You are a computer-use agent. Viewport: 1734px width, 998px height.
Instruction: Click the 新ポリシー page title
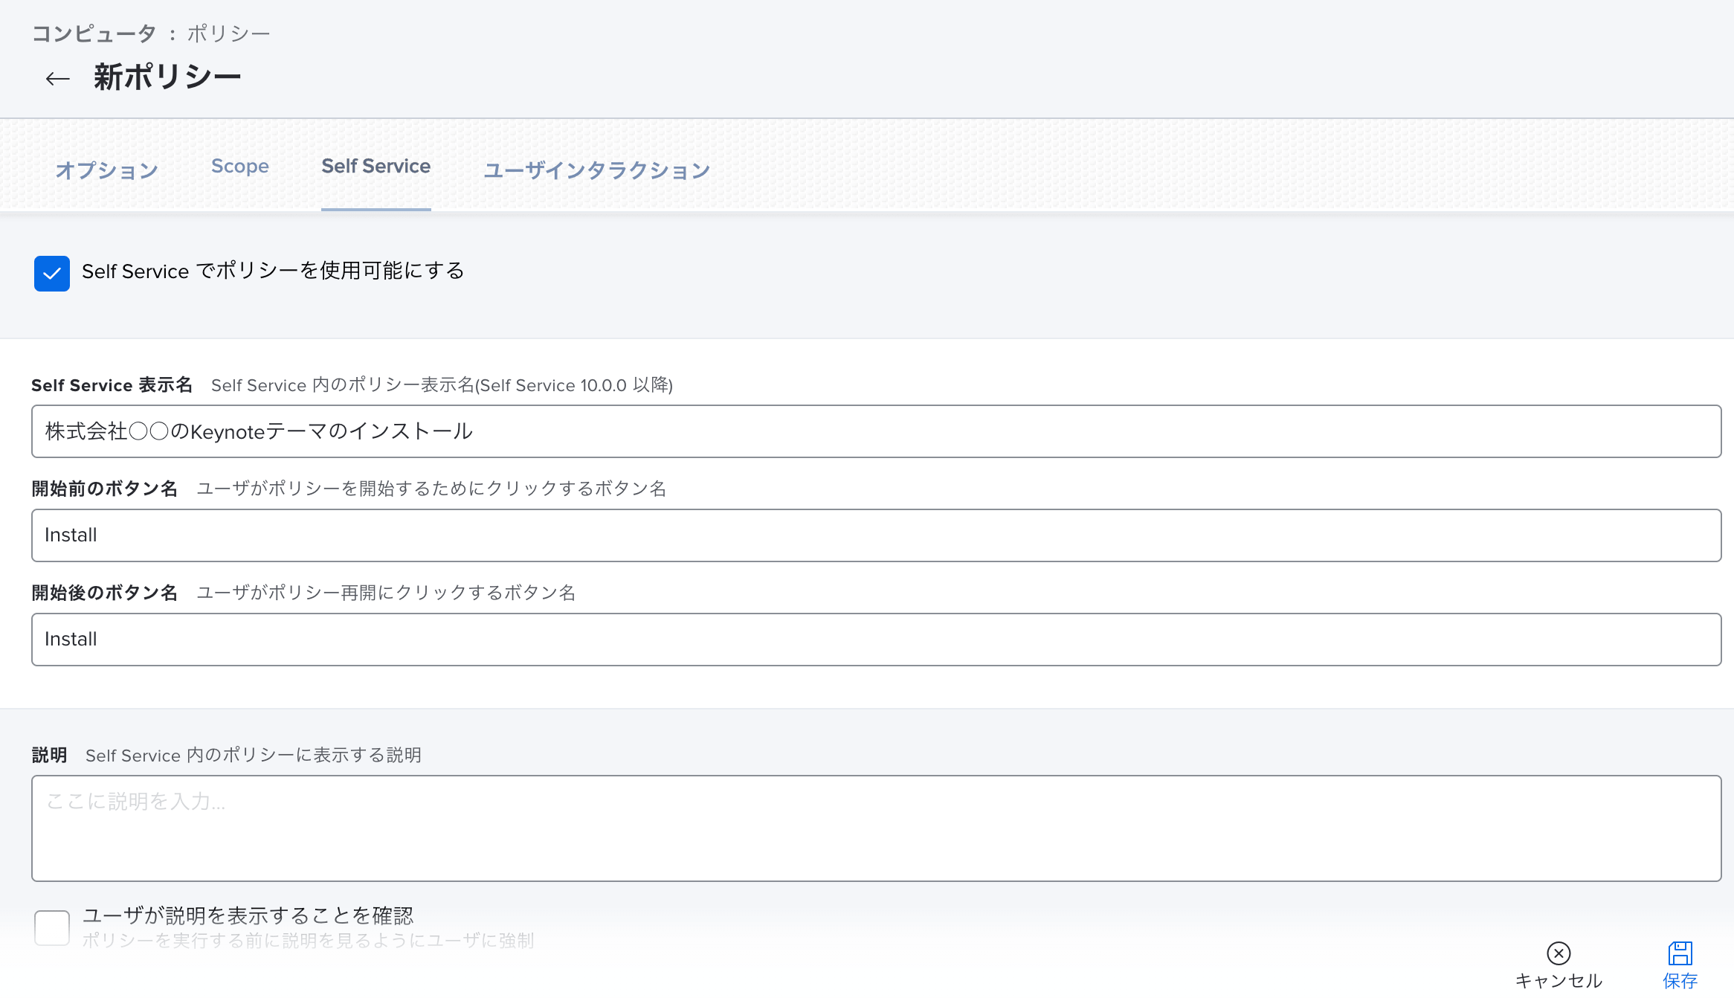pos(167,77)
